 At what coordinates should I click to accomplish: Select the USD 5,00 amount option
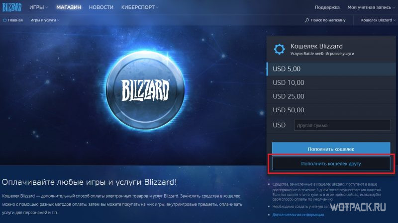331,69
